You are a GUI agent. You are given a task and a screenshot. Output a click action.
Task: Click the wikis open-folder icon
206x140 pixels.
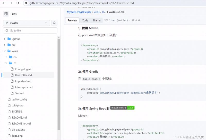pos(9,51)
